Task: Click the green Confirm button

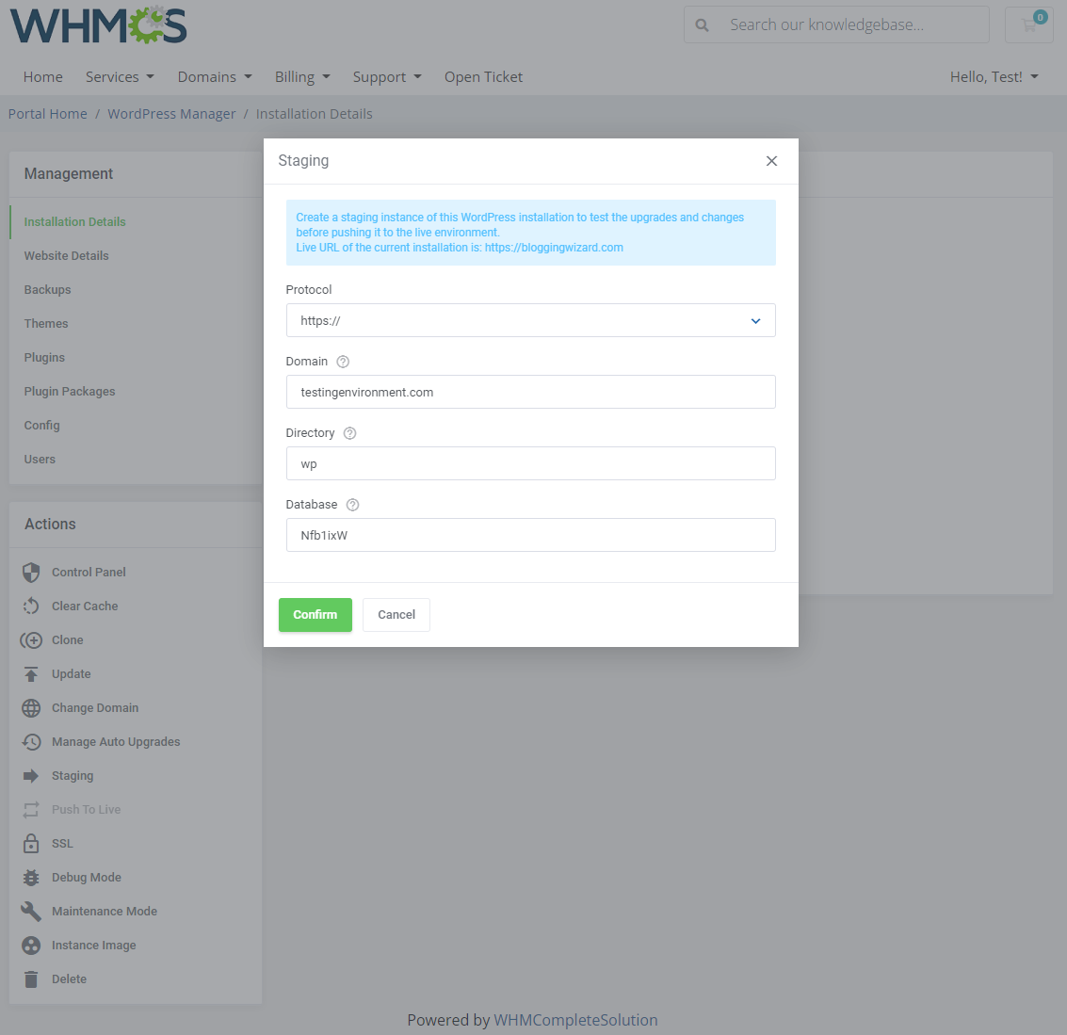Action: pos(315,615)
